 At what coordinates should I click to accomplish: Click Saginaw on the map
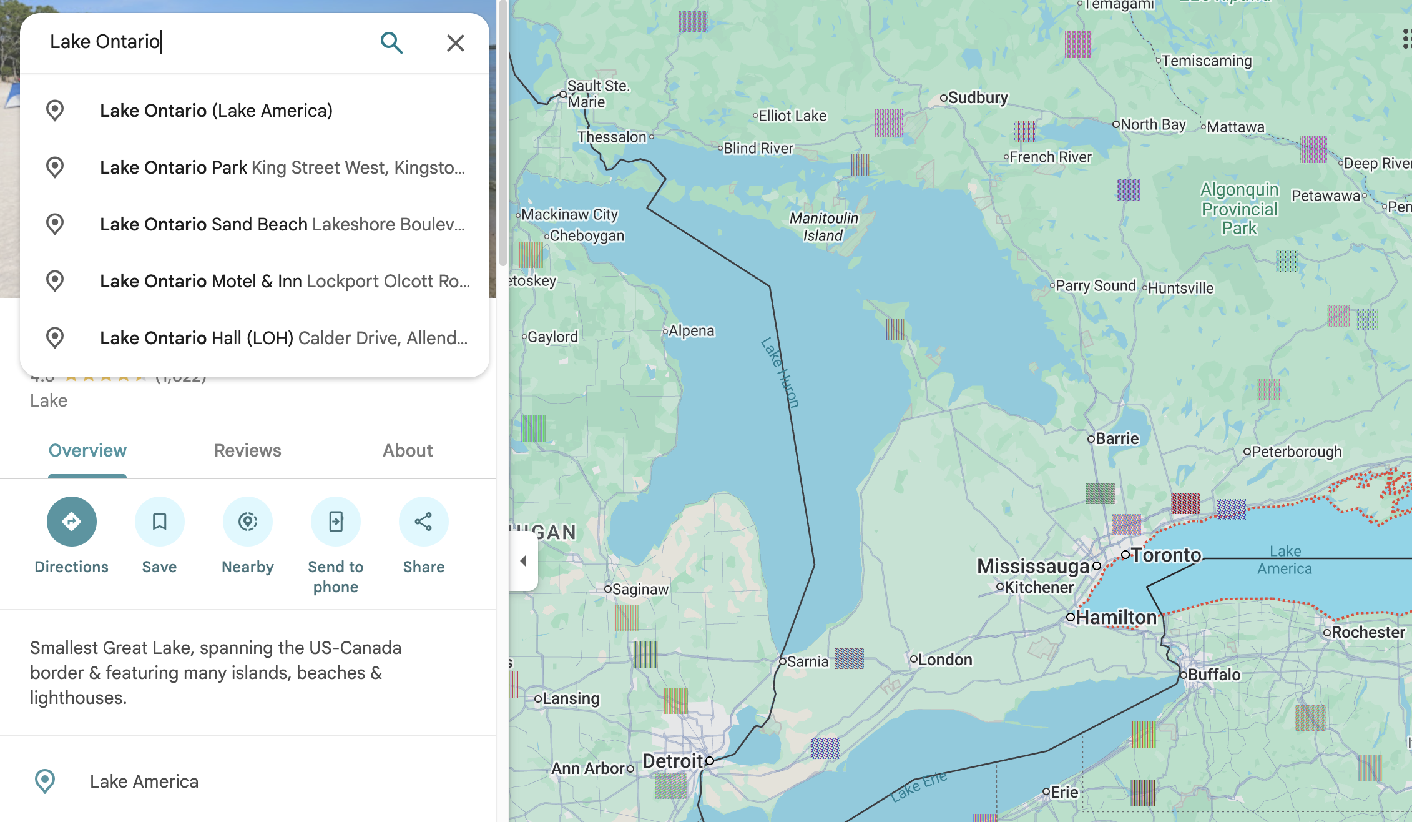[x=640, y=589]
